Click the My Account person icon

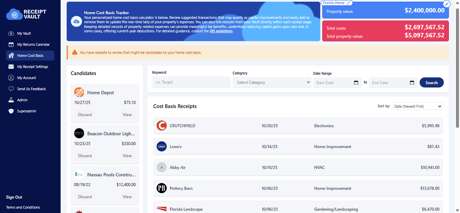click(11, 78)
